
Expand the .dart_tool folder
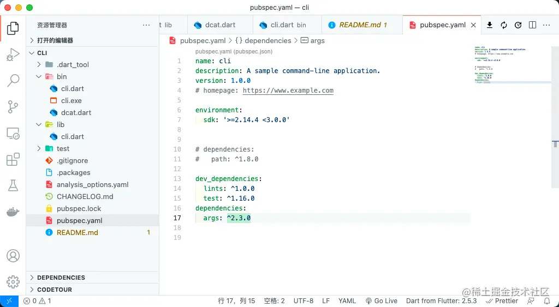tap(73, 64)
